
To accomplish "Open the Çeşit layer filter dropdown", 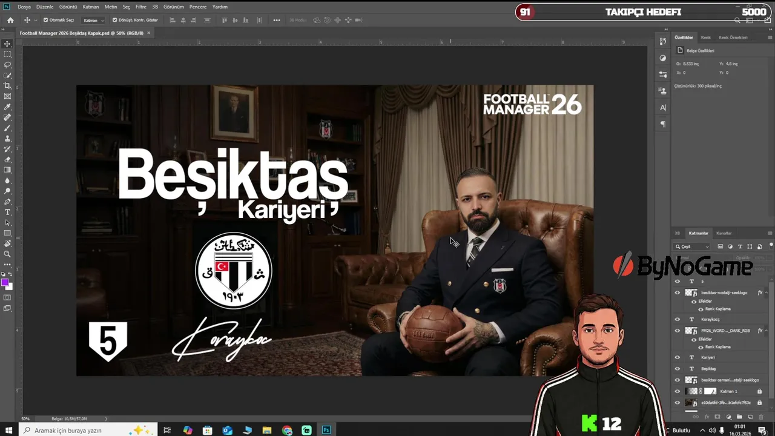I will click(x=692, y=246).
